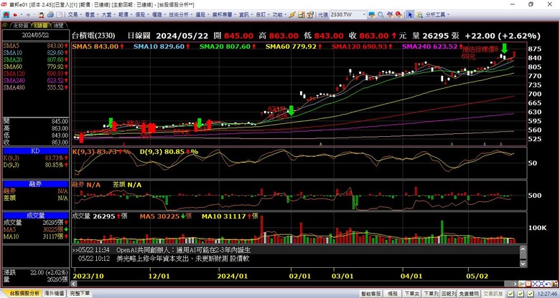Toggle the third status bar checkmark
The width and height of the screenshot is (560, 298).
click(x=531, y=294)
